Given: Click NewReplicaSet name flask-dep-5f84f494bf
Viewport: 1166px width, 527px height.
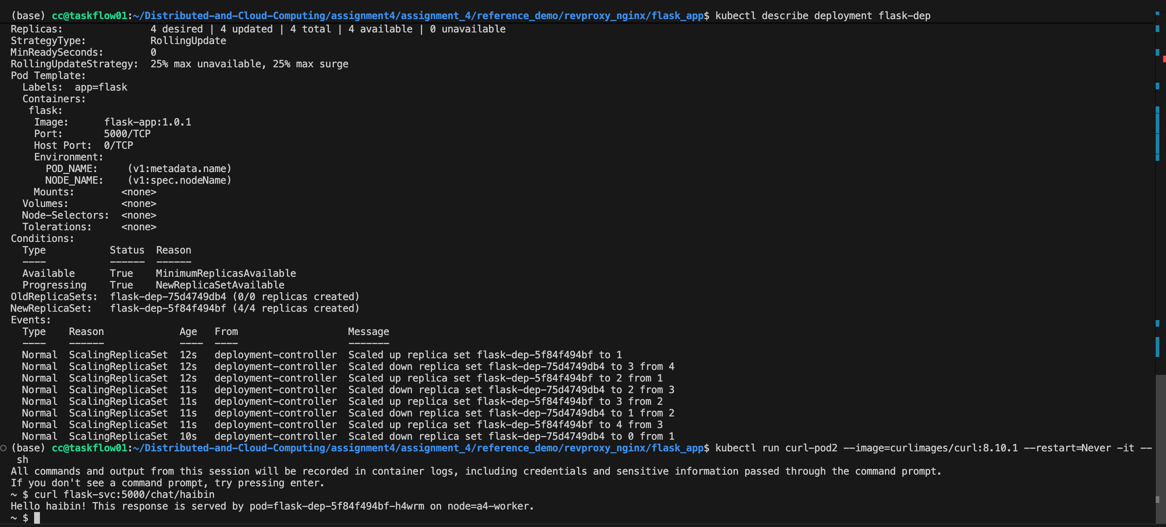Looking at the screenshot, I should (x=168, y=308).
